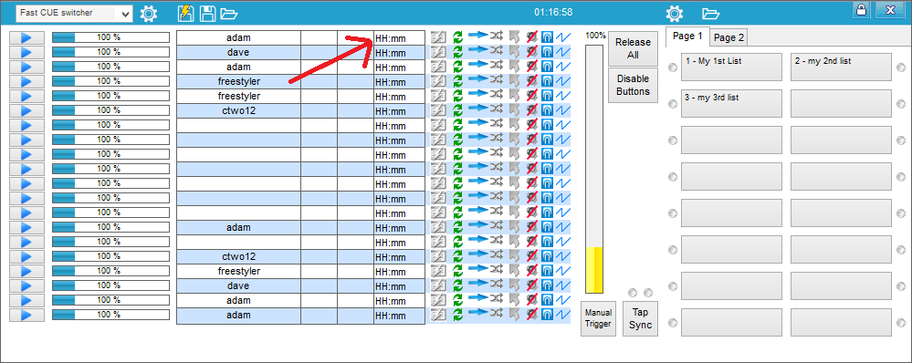Toggle random shuffle icon in top adam row

pyautogui.click(x=496, y=36)
